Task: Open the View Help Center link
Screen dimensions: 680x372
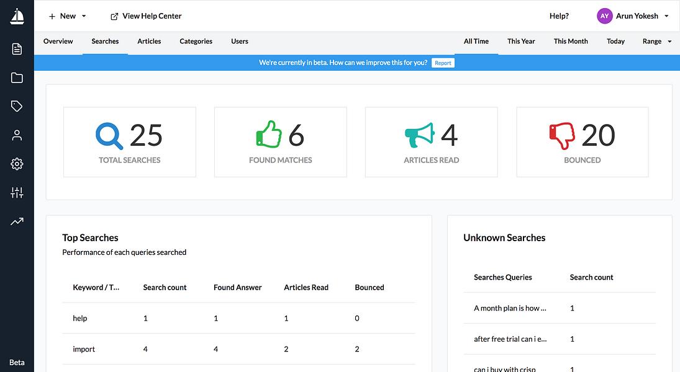Action: point(146,16)
